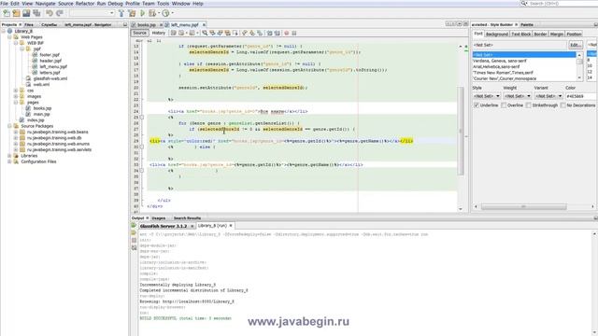
Task: Open the font Variant dropdown
Action: point(548,96)
